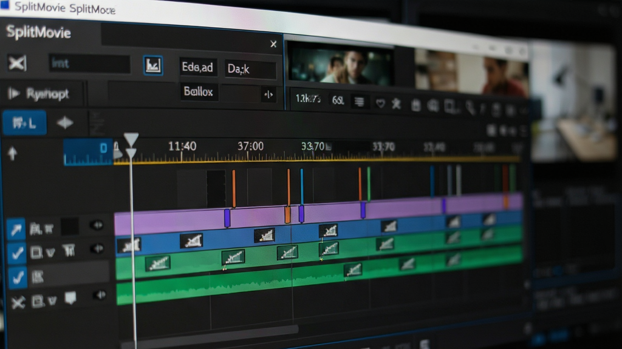This screenshot has height=349, width=622.
Task: Click the heart favorite icon in preview toolbar
Action: pos(380,104)
